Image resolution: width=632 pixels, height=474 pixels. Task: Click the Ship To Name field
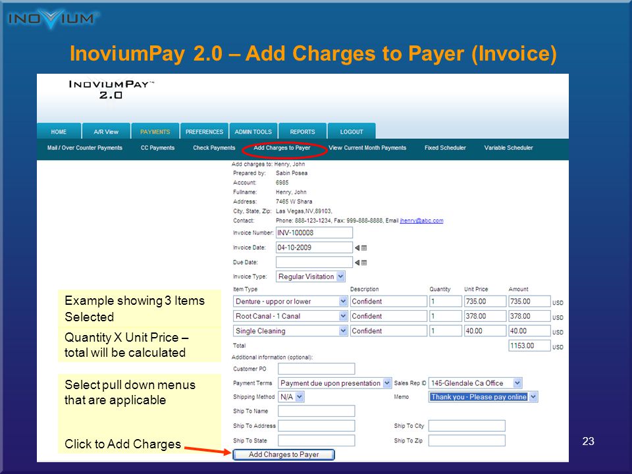[x=317, y=411]
